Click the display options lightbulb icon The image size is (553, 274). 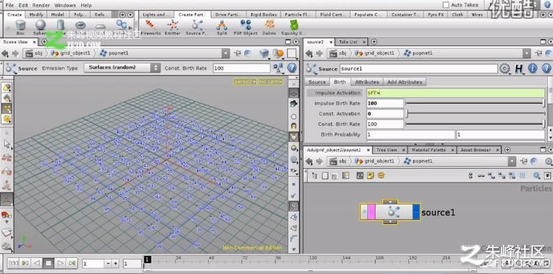point(293,126)
